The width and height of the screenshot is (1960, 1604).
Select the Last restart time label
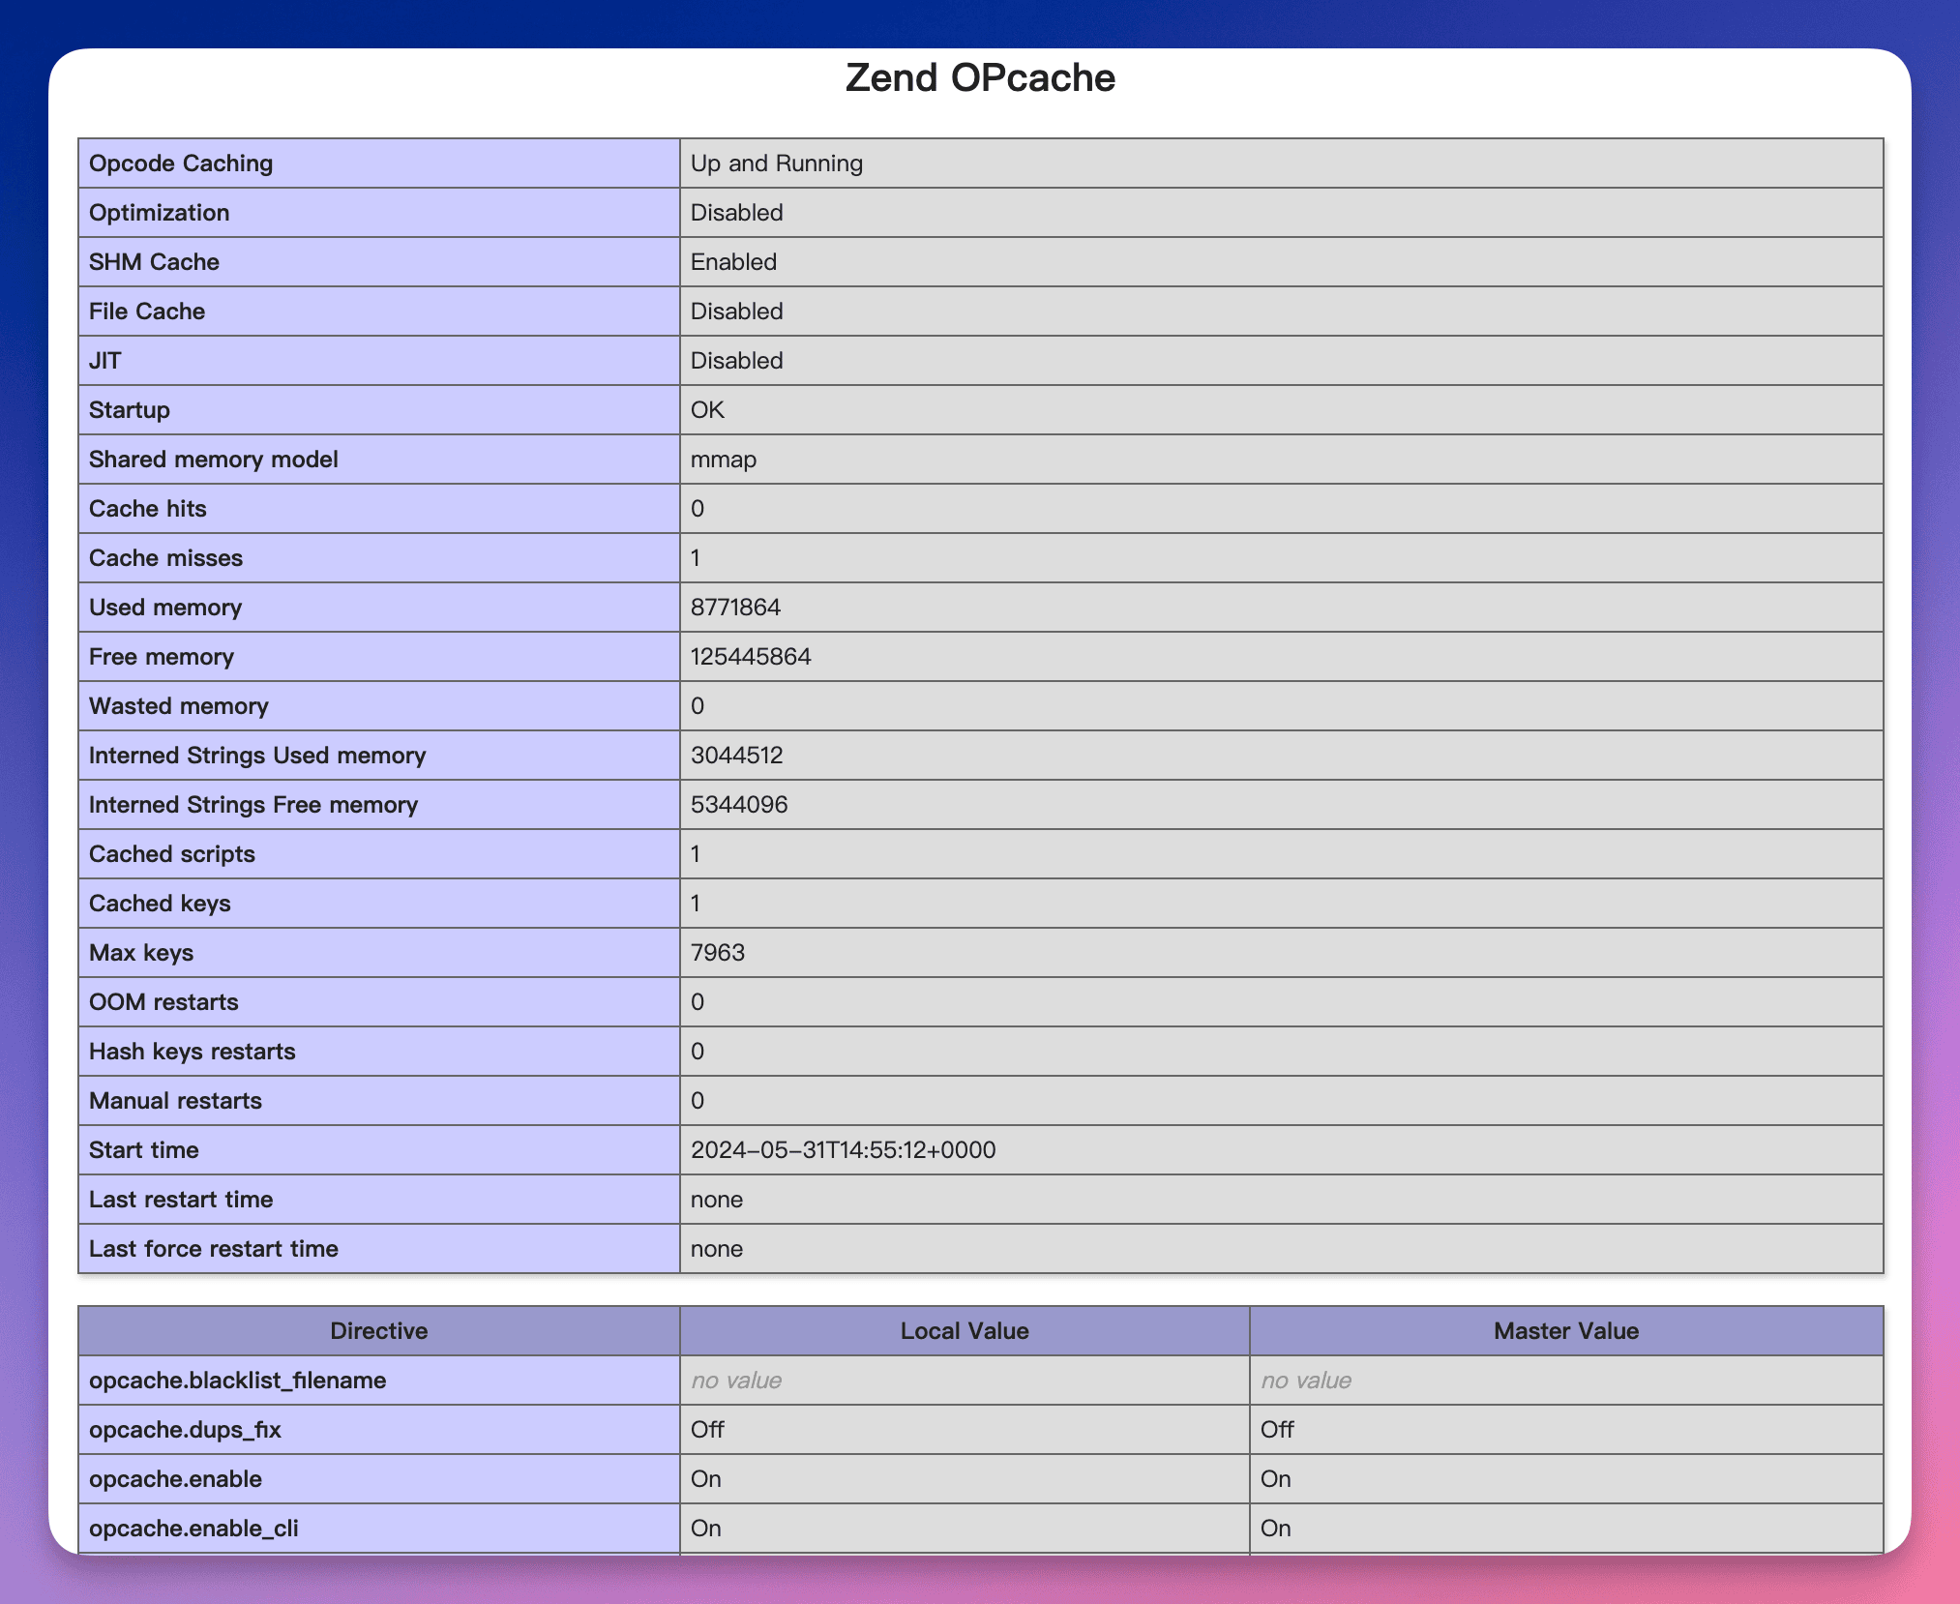[181, 1200]
